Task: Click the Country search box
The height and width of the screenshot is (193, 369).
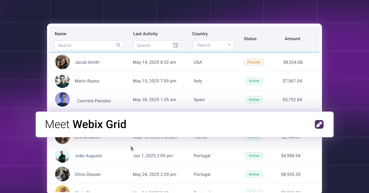Action: [211, 45]
